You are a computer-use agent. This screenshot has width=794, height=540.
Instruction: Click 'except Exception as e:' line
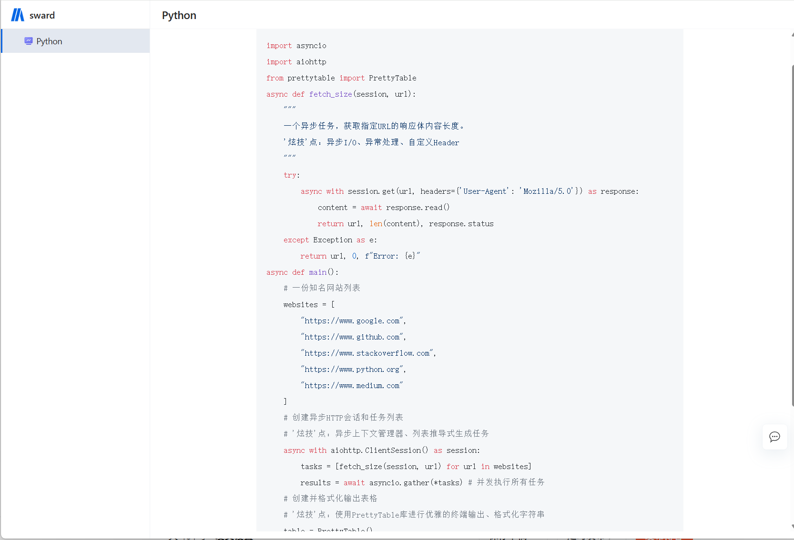330,240
